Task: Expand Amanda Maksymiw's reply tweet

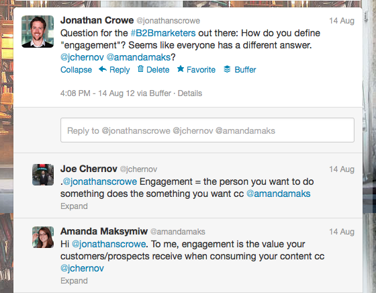Action: (x=74, y=281)
